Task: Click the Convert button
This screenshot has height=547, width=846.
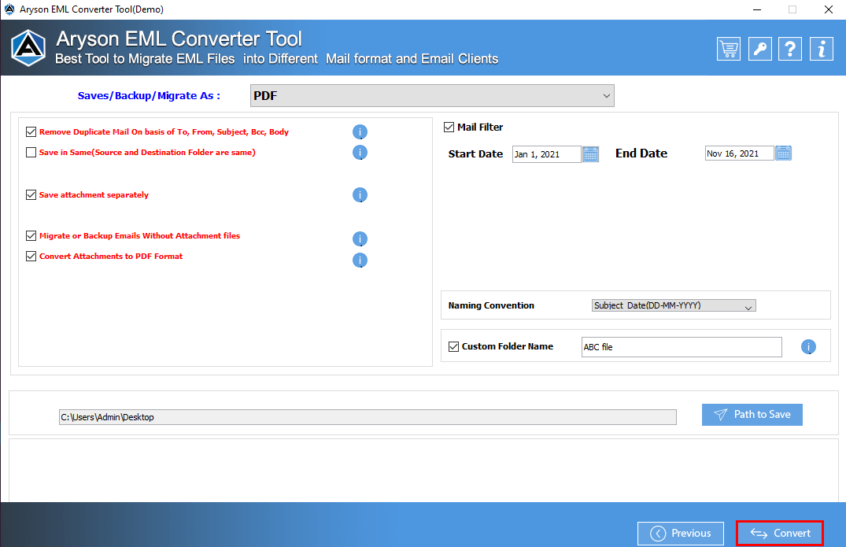Action: (x=780, y=533)
